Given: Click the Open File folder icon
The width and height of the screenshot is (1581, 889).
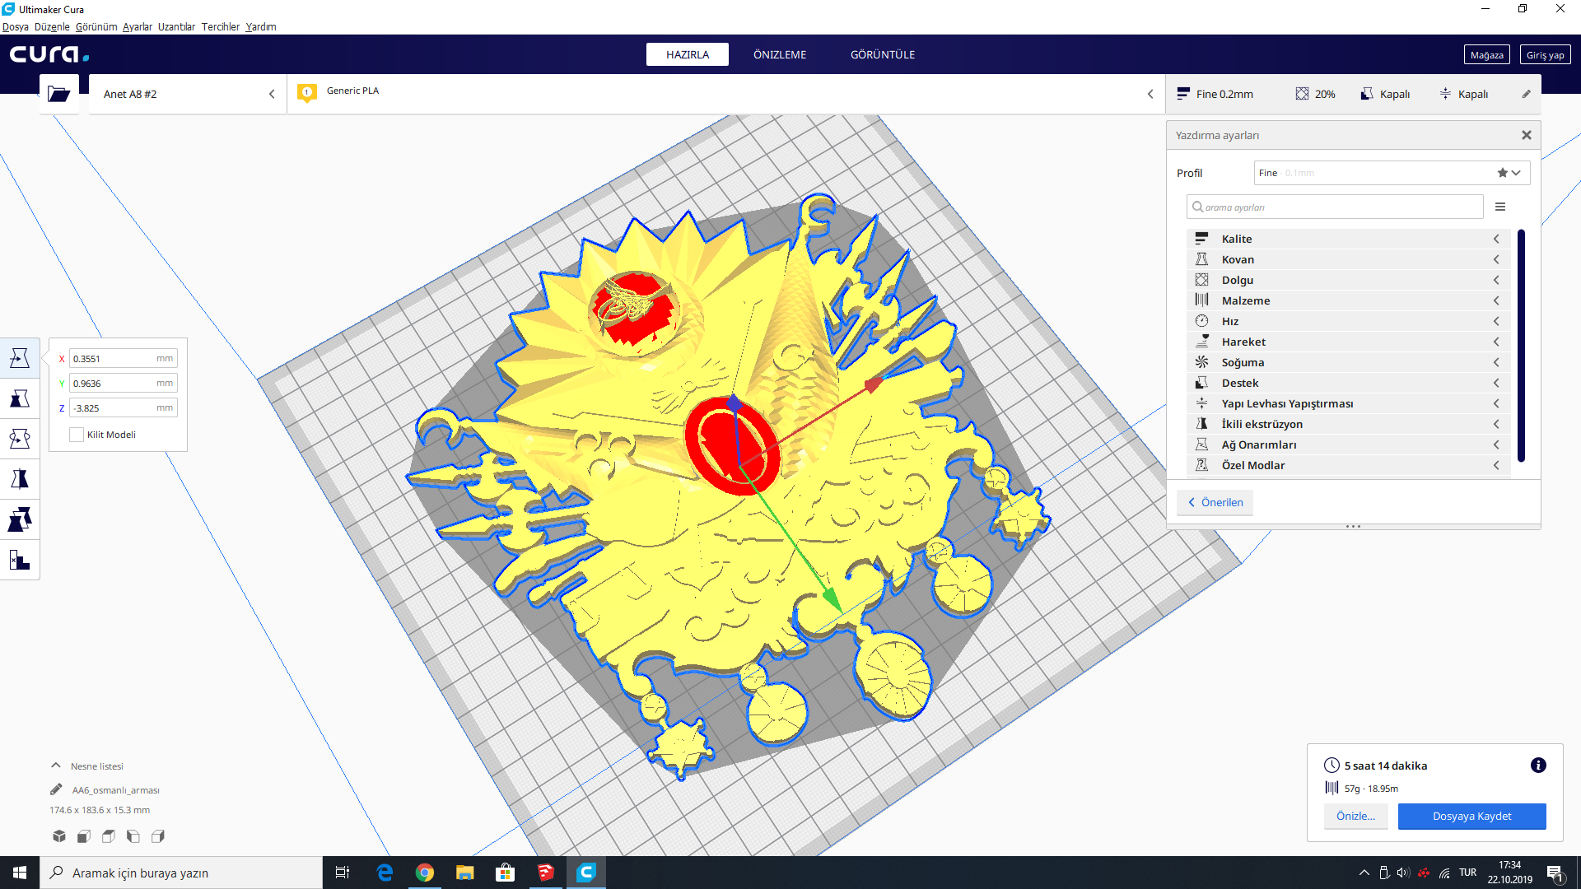Looking at the screenshot, I should click(58, 94).
